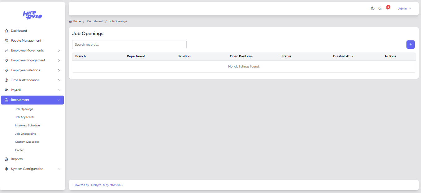Click the Reports icon in sidebar

point(6,159)
